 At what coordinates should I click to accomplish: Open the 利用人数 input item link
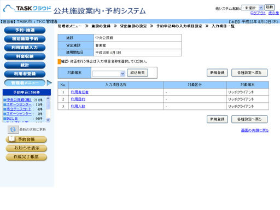[78, 107]
